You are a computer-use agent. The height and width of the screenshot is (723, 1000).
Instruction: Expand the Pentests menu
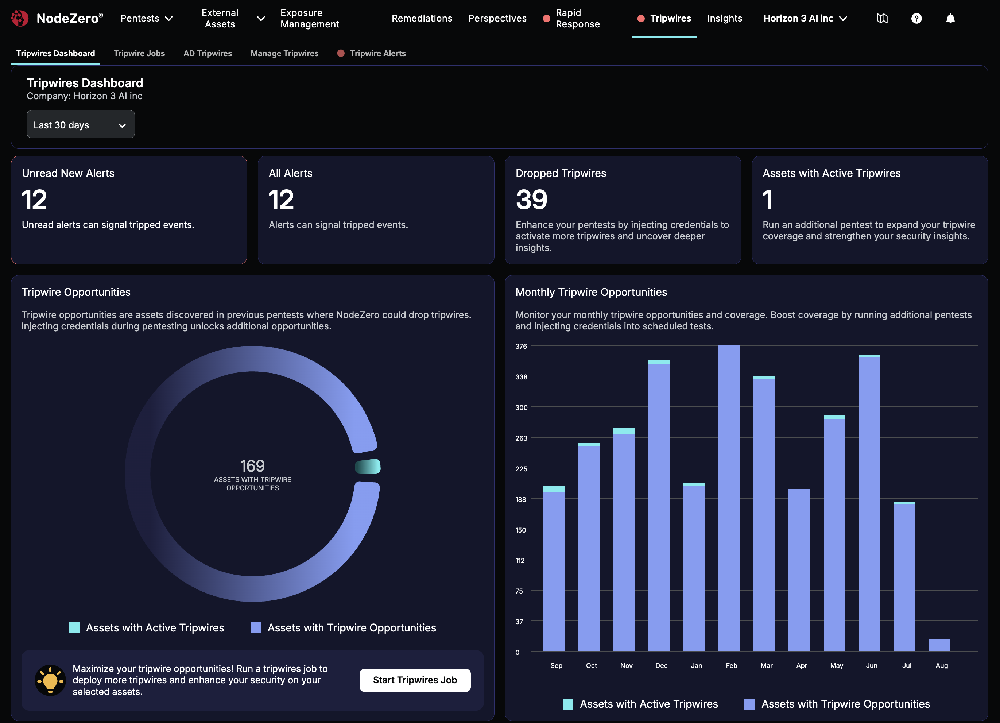tap(146, 18)
